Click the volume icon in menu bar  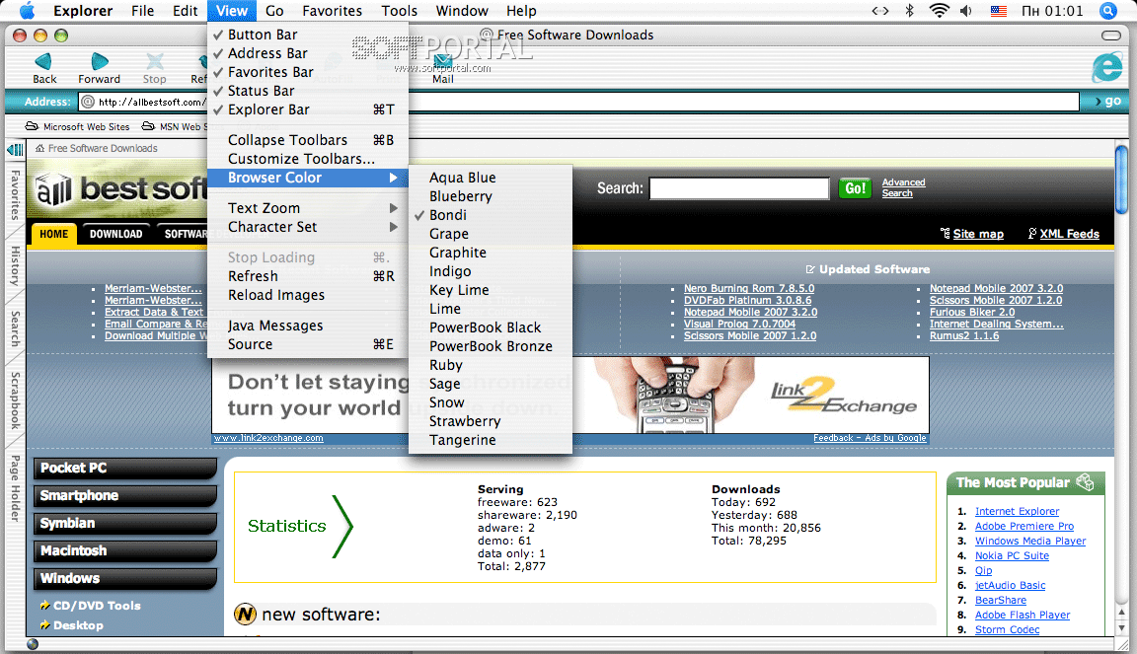(x=966, y=11)
